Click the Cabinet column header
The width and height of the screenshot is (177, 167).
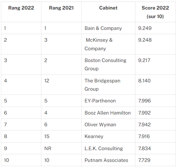click(108, 12)
